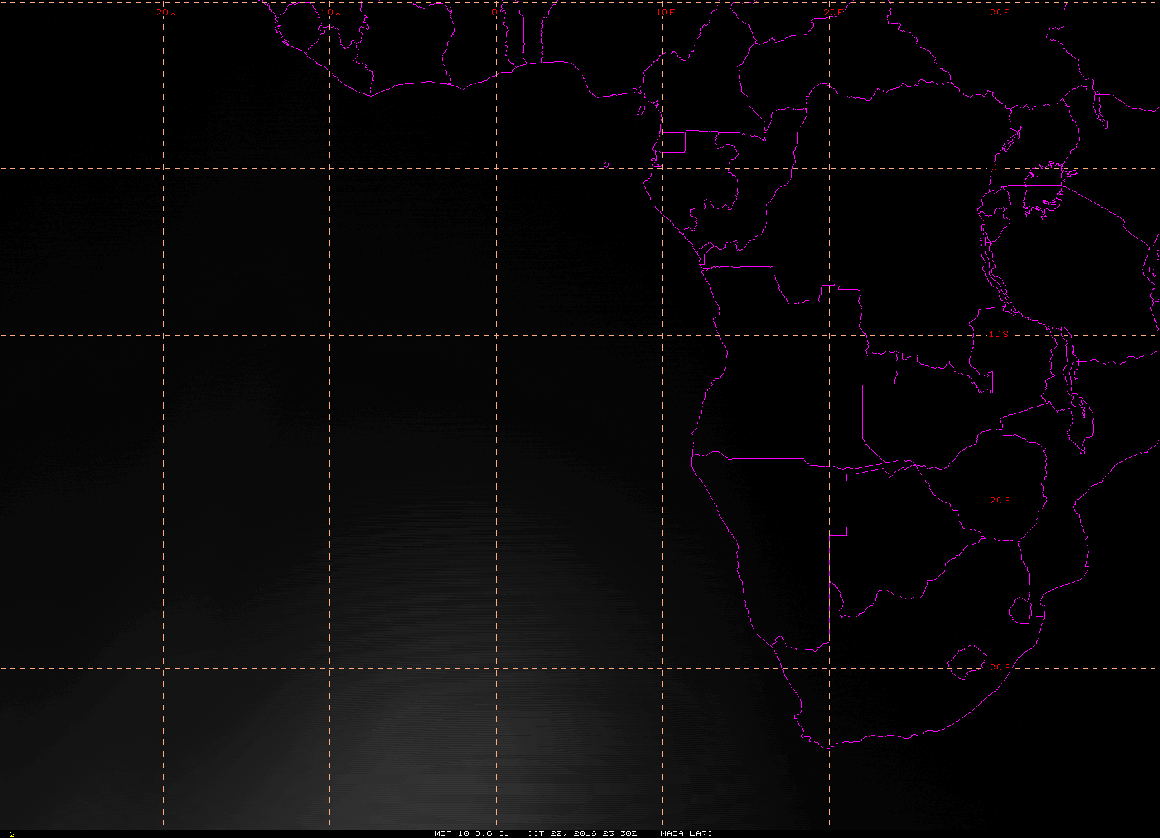This screenshot has height=838, width=1160.
Task: Click the yellow number 2 in footer
Action: (12, 834)
